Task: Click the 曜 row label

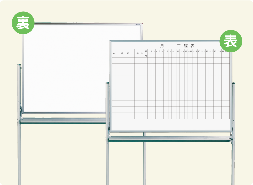Action: click(146, 56)
